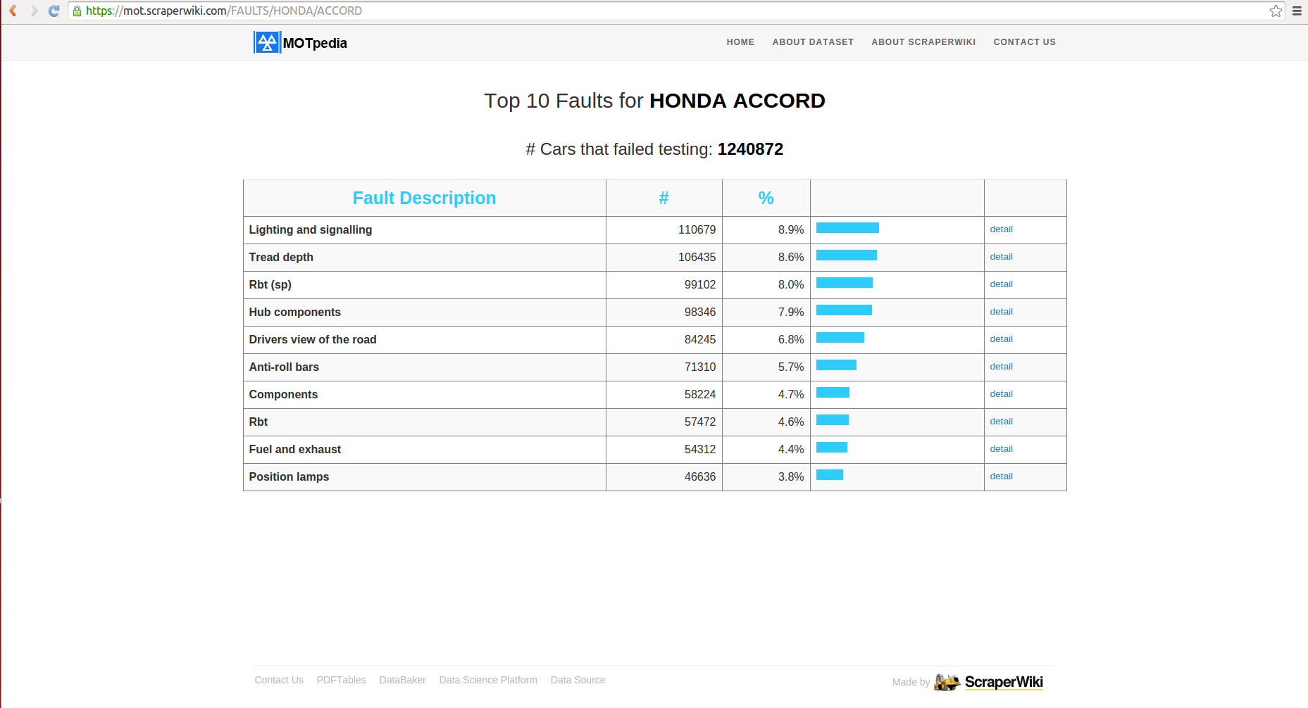
Task: Click the Lighting and signalling percentage bar
Action: click(x=847, y=227)
